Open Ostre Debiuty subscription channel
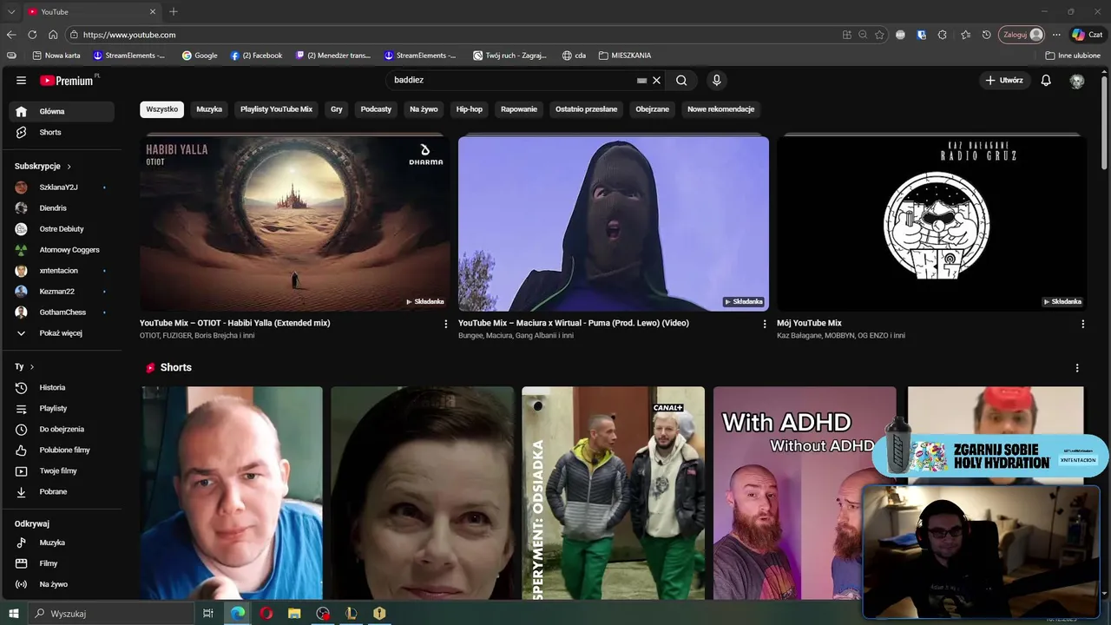 [61, 228]
